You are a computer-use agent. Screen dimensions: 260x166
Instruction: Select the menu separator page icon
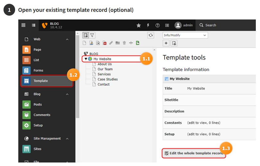(131, 43)
